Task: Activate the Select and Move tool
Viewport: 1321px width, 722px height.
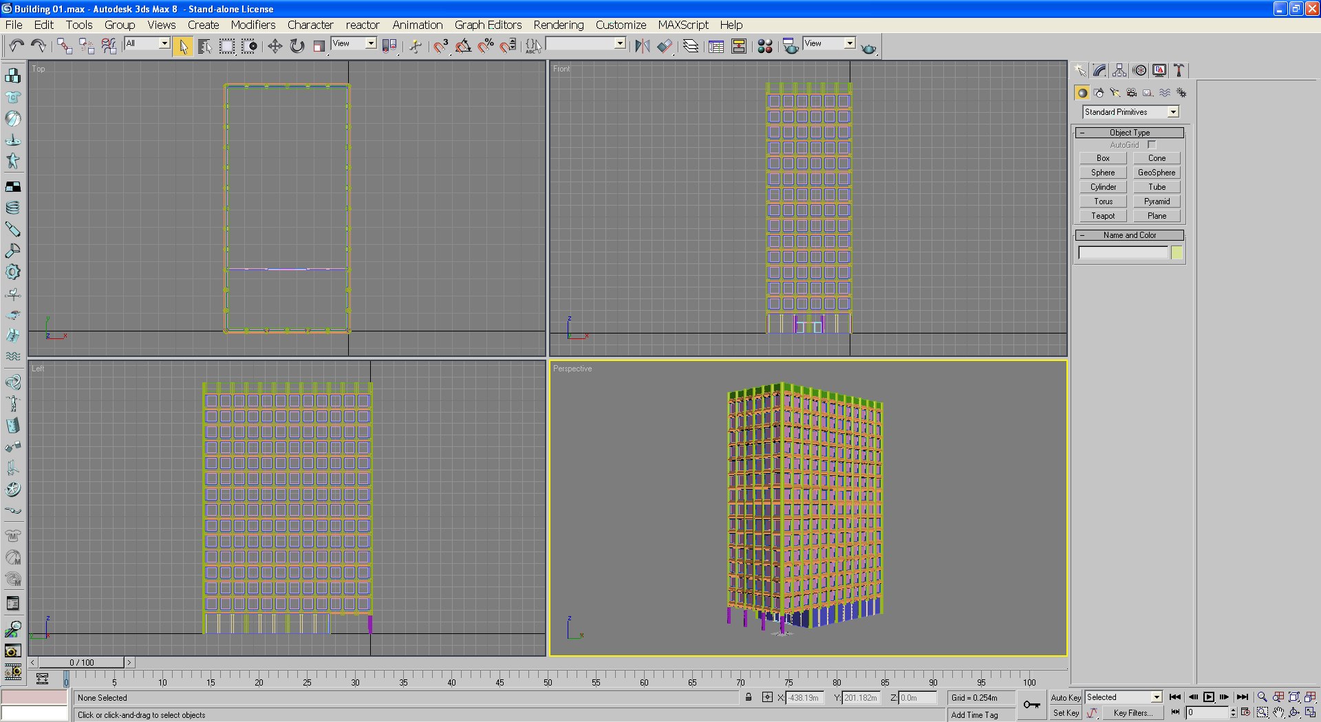Action: [275, 46]
